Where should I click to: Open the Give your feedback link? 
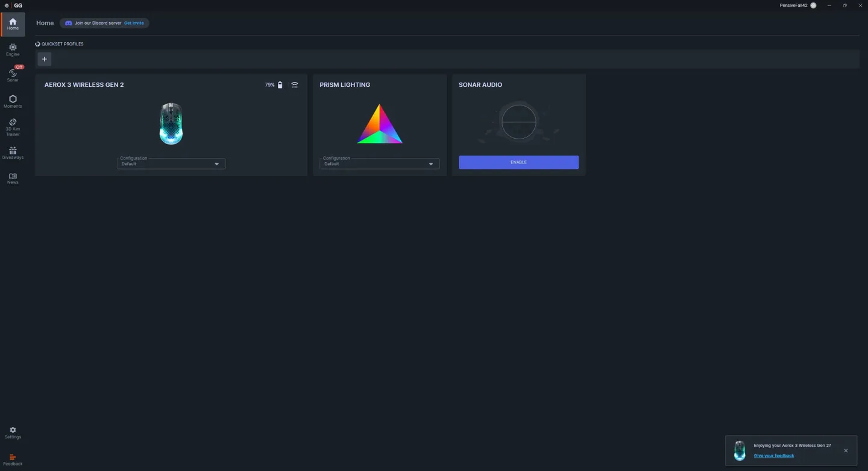coord(774,455)
